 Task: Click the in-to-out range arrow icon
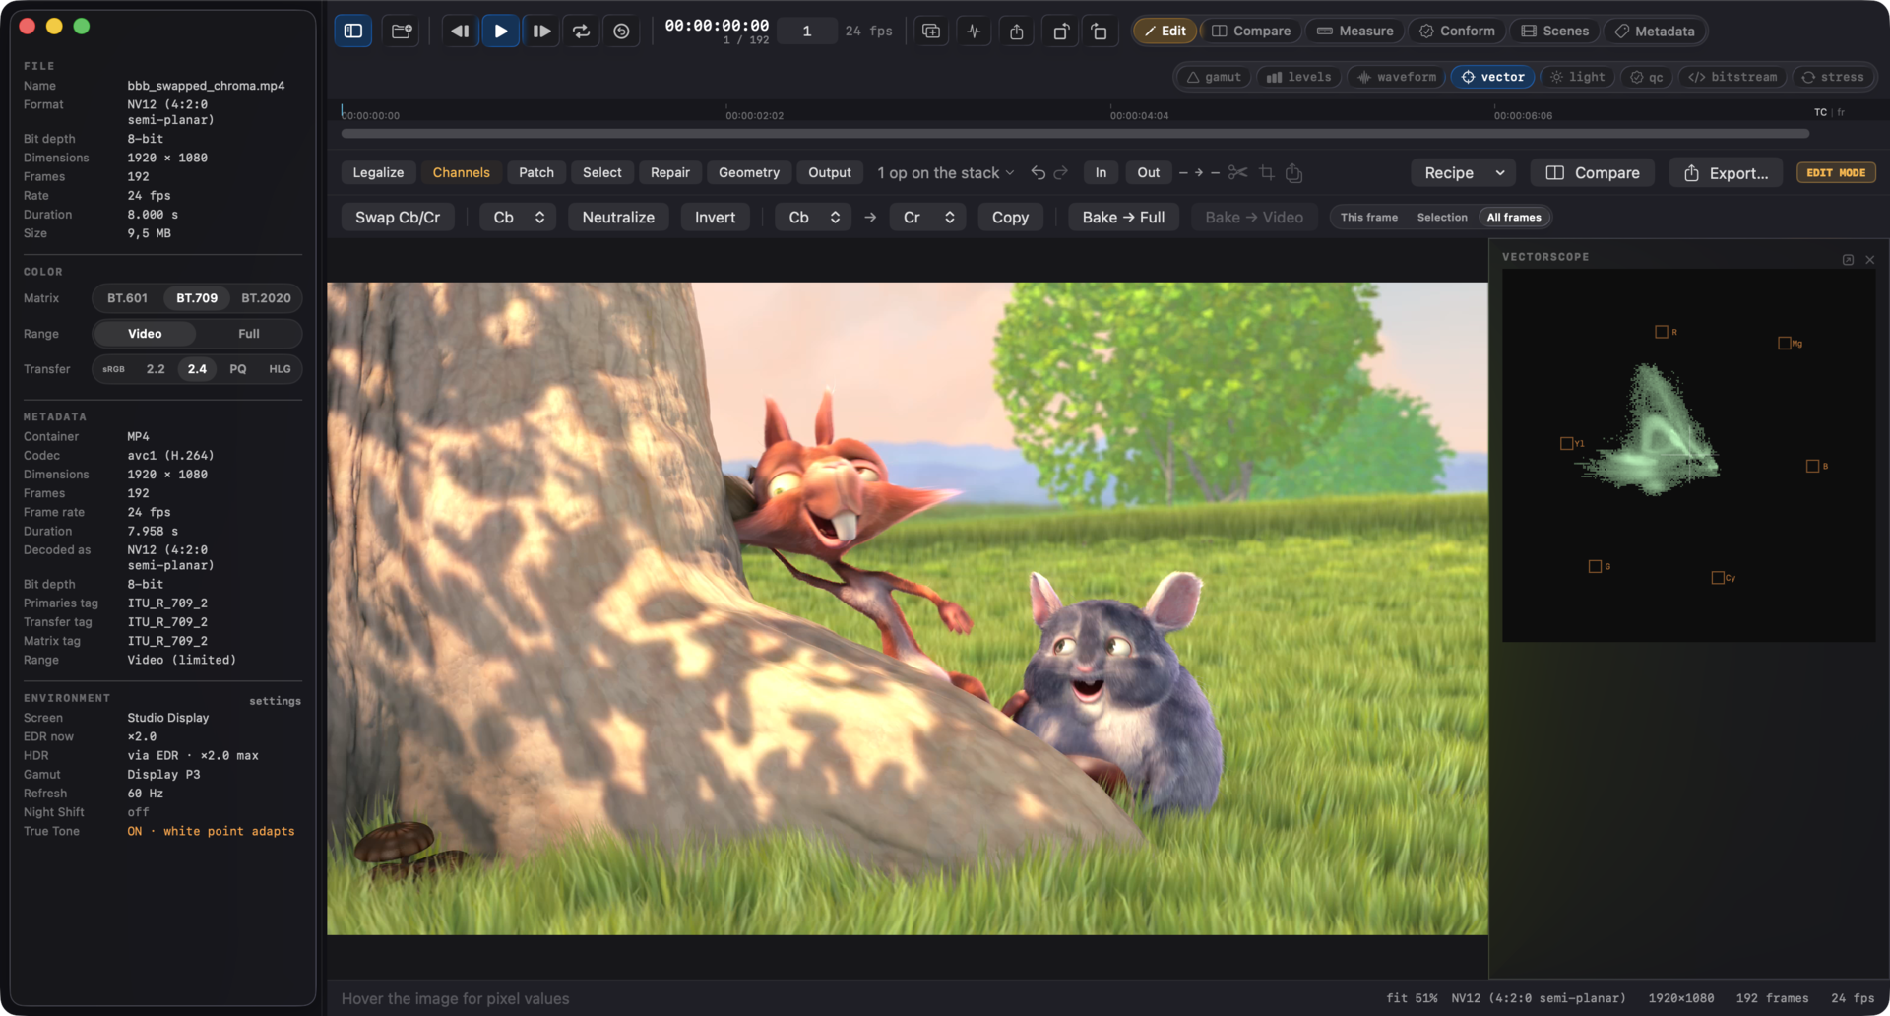click(1199, 172)
